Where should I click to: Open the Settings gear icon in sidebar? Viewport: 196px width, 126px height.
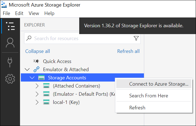coord(10,79)
